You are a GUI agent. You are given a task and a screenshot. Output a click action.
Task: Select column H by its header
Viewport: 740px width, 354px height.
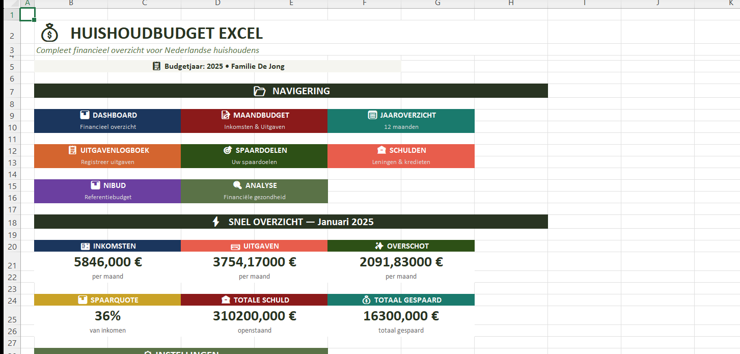[511, 3]
